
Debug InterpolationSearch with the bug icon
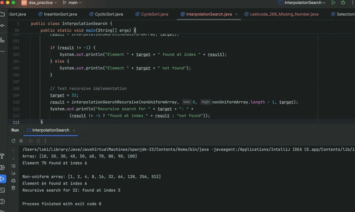(343, 3)
